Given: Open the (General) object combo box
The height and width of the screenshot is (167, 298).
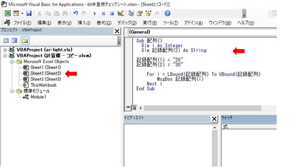Looking at the screenshot, I should [202, 32].
